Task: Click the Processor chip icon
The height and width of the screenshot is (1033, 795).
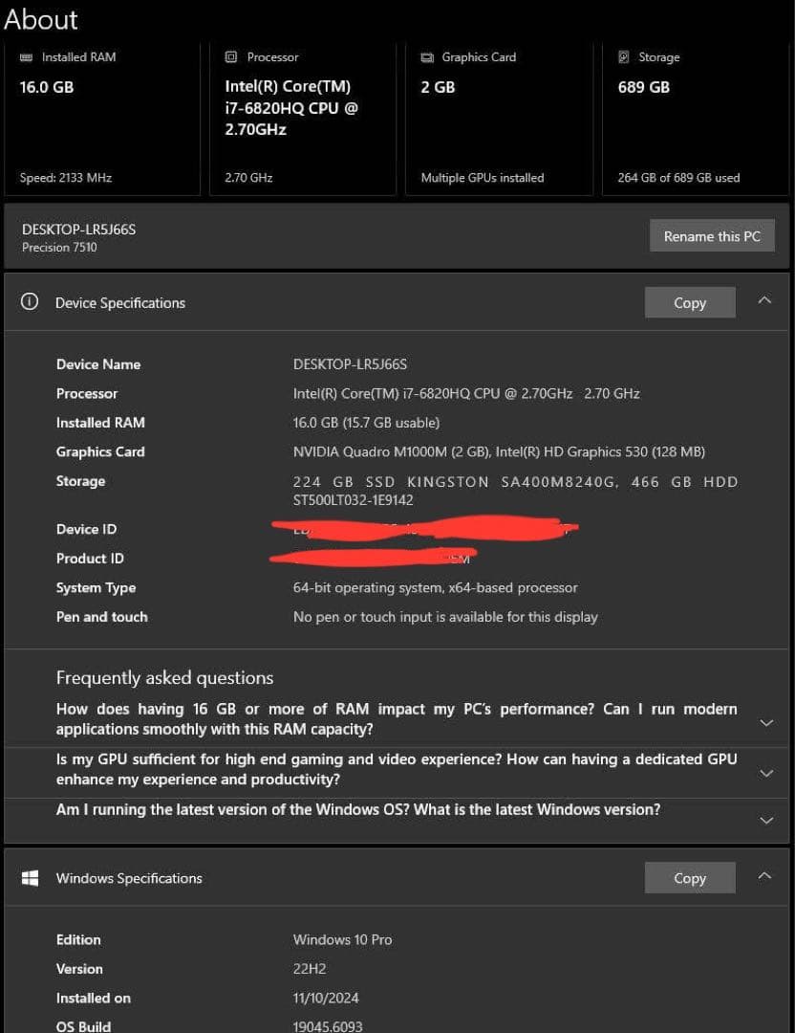Action: click(229, 56)
